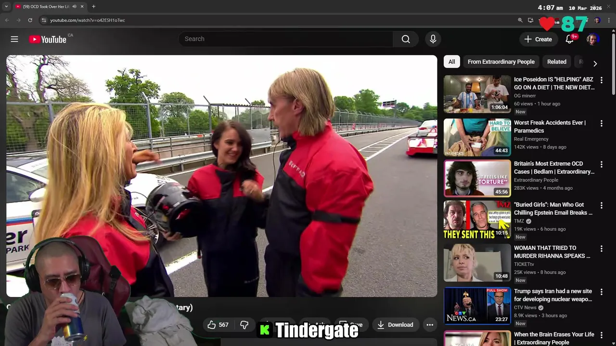Image resolution: width=616 pixels, height=346 pixels.
Task: Visit Real Emergency channel name
Action: pyautogui.click(x=531, y=139)
